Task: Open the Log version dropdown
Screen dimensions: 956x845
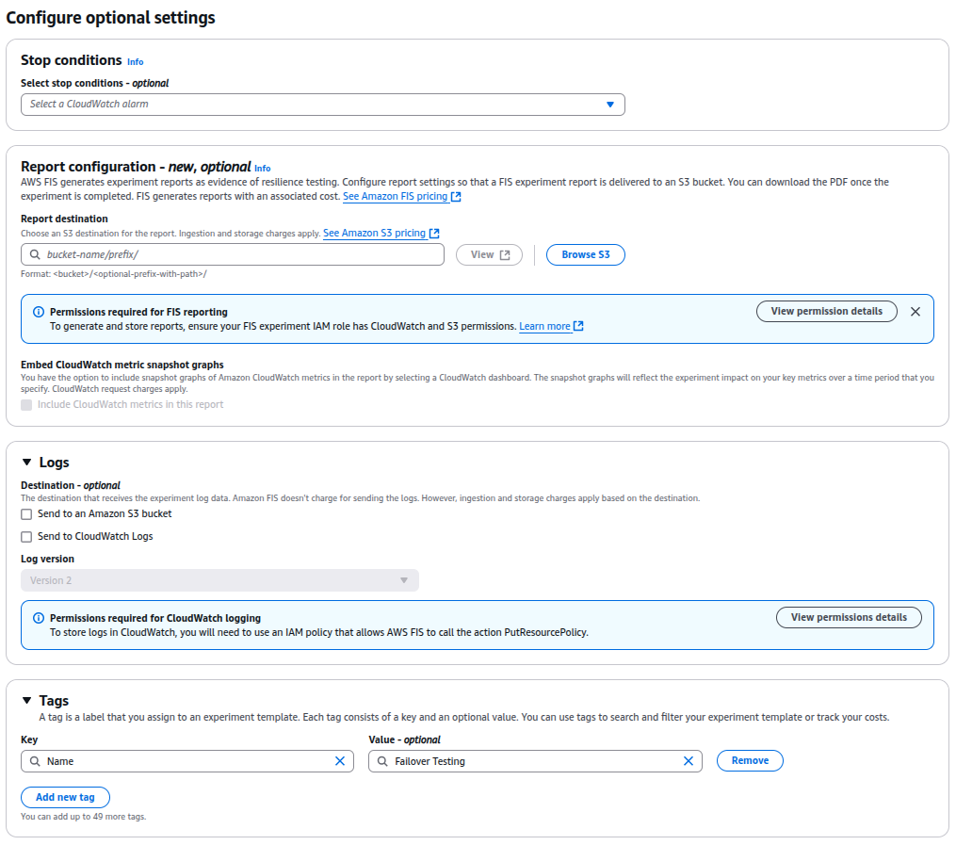Action: click(x=219, y=580)
